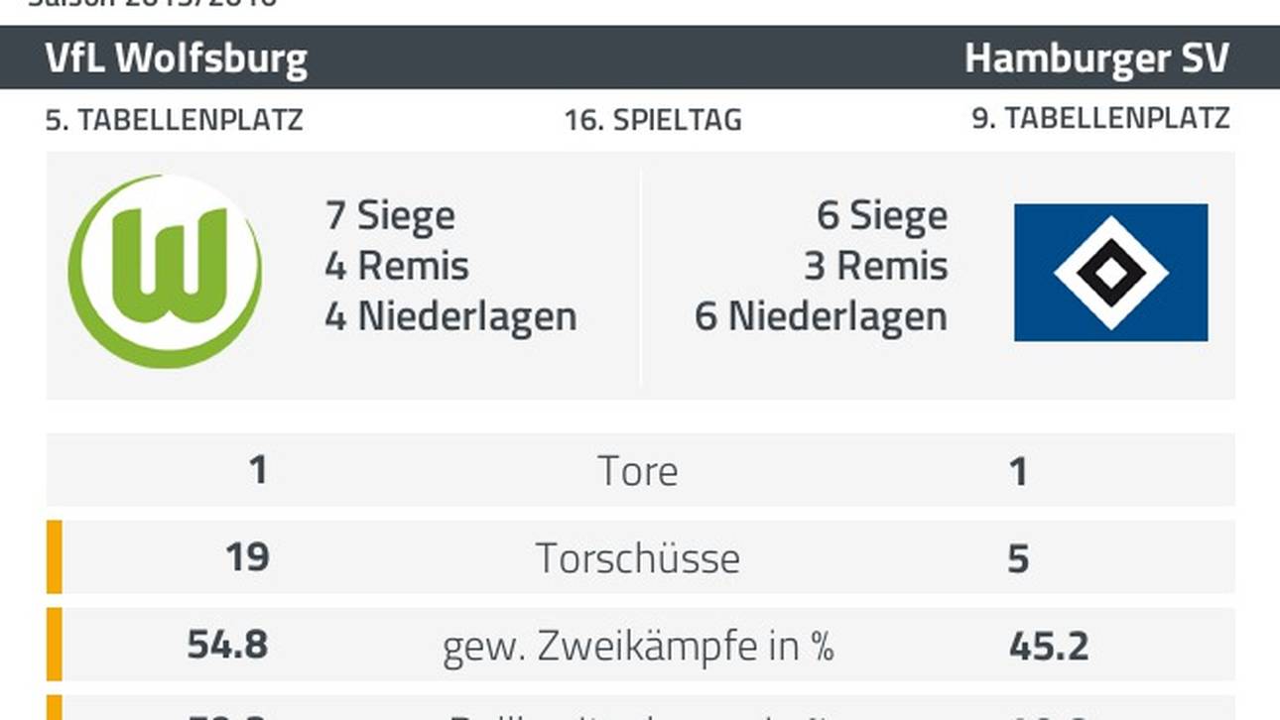
Task: Click Wolfsburg's 19 Torschüsse value
Action: 247,557
